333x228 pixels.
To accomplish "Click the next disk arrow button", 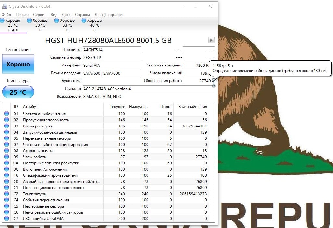I will [211, 40].
